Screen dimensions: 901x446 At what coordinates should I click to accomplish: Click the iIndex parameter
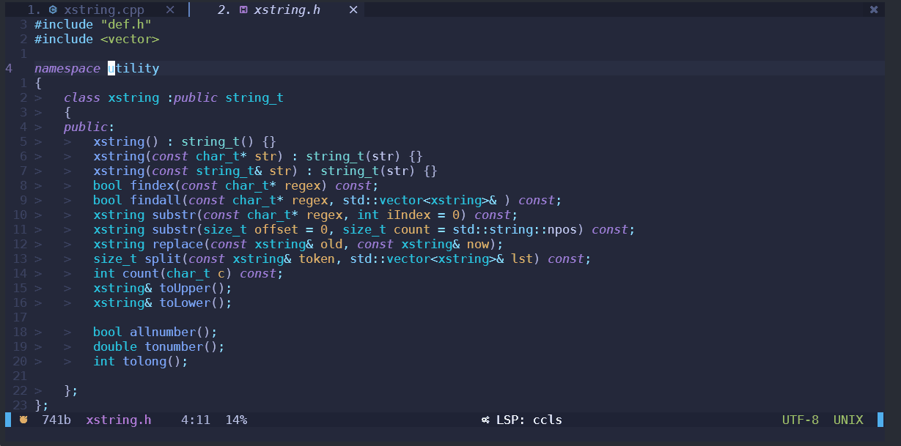click(408, 215)
